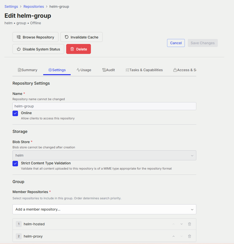Switch to the Summary tab

tap(27, 70)
